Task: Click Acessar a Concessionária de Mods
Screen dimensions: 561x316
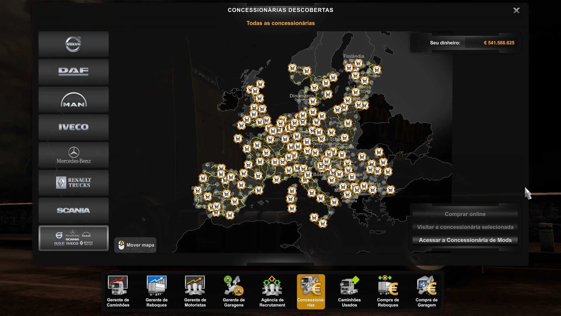Action: point(465,240)
